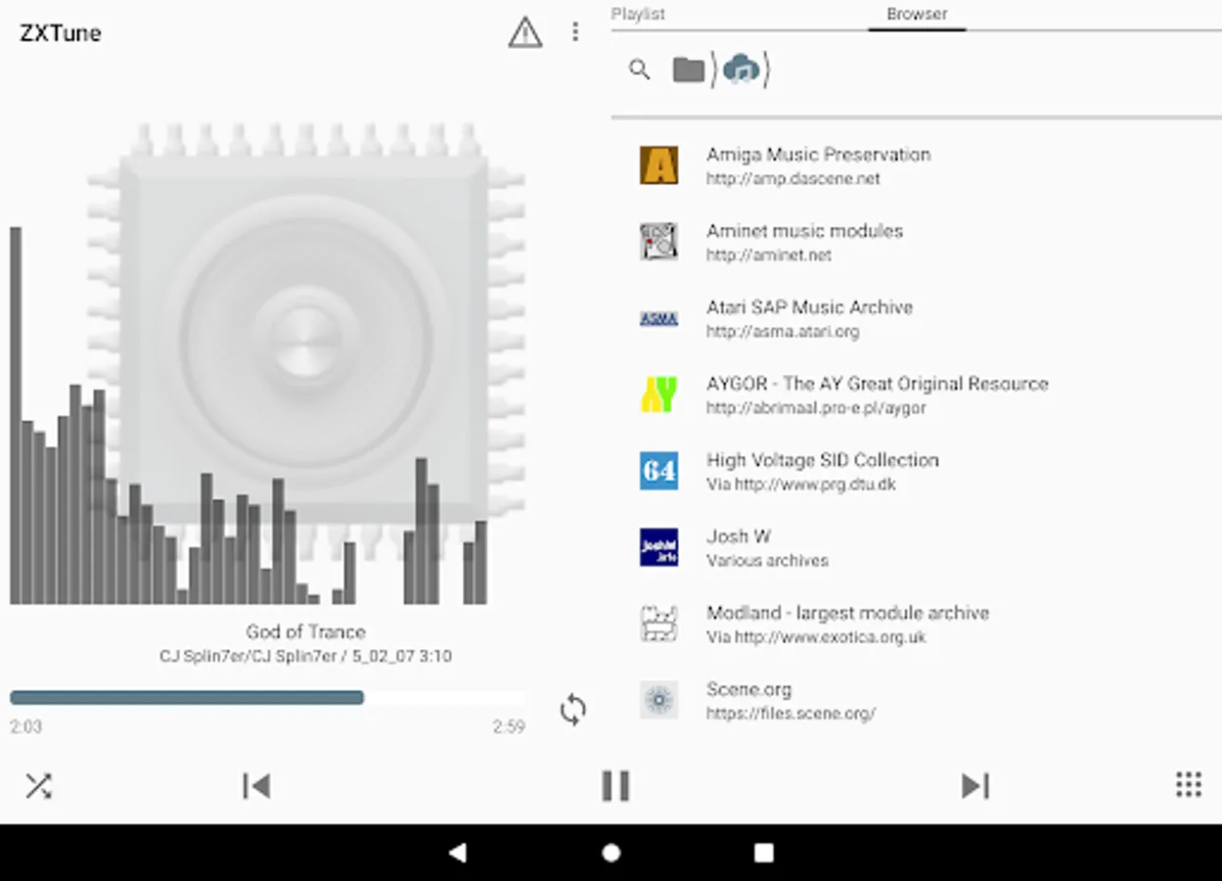Select the cloud music breadcrumb icon
This screenshot has height=881, width=1222.
(742, 70)
